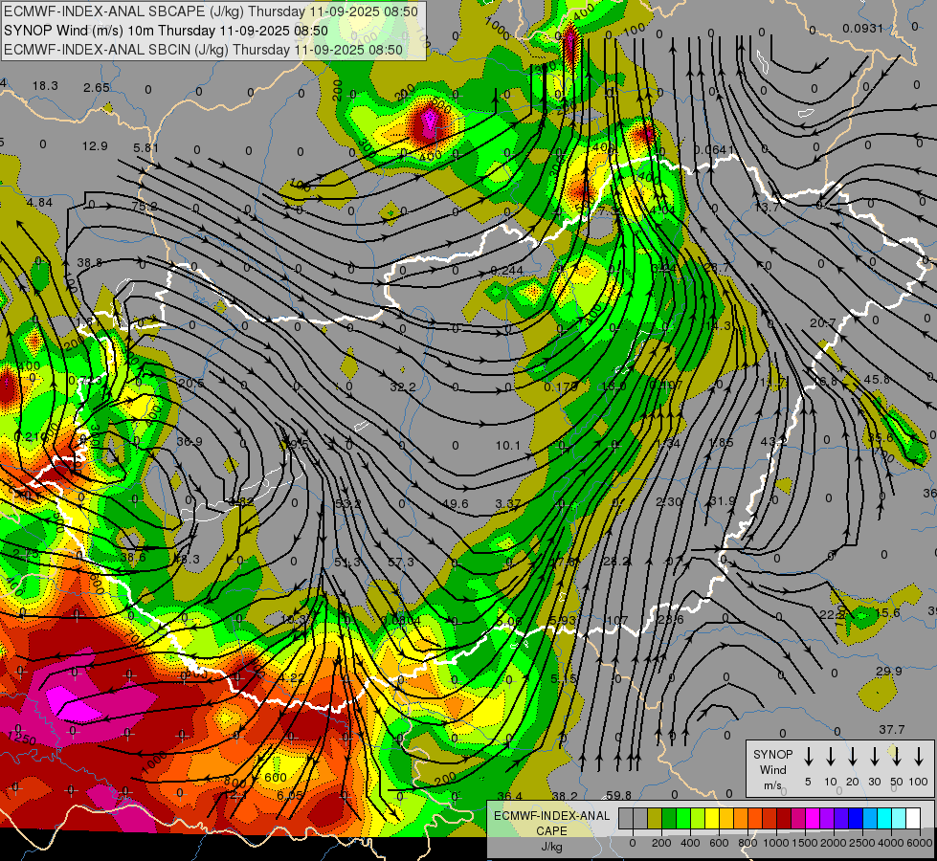Viewport: 937px width, 861px height.
Task: Pick the olive 100–200 J/kg legend swatch
Action: click(x=655, y=819)
